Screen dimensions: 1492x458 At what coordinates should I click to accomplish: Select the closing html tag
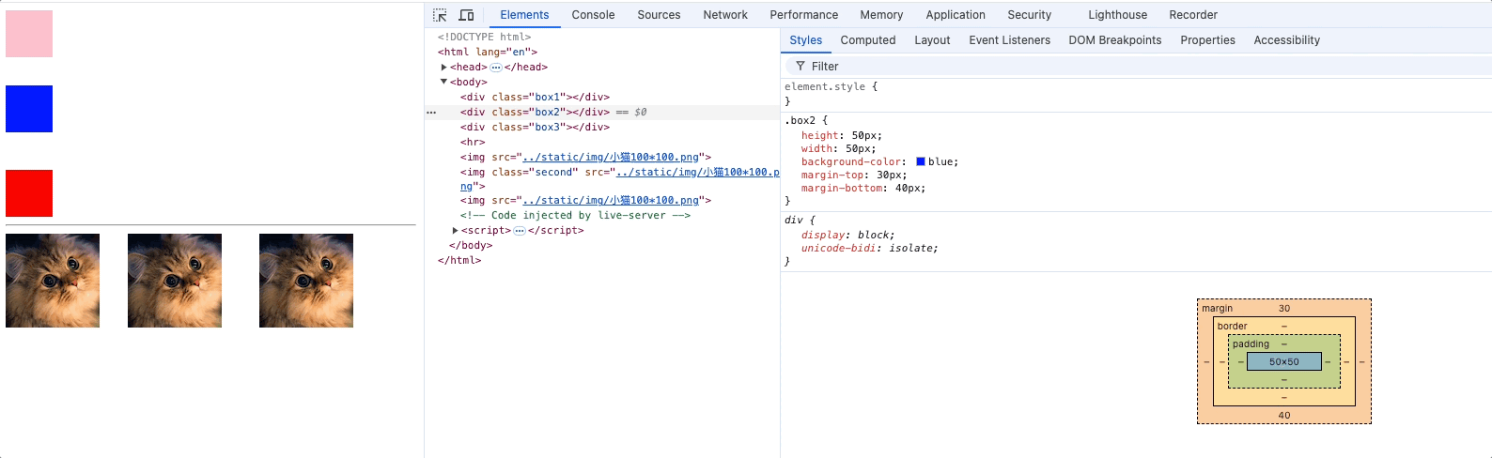(x=459, y=261)
